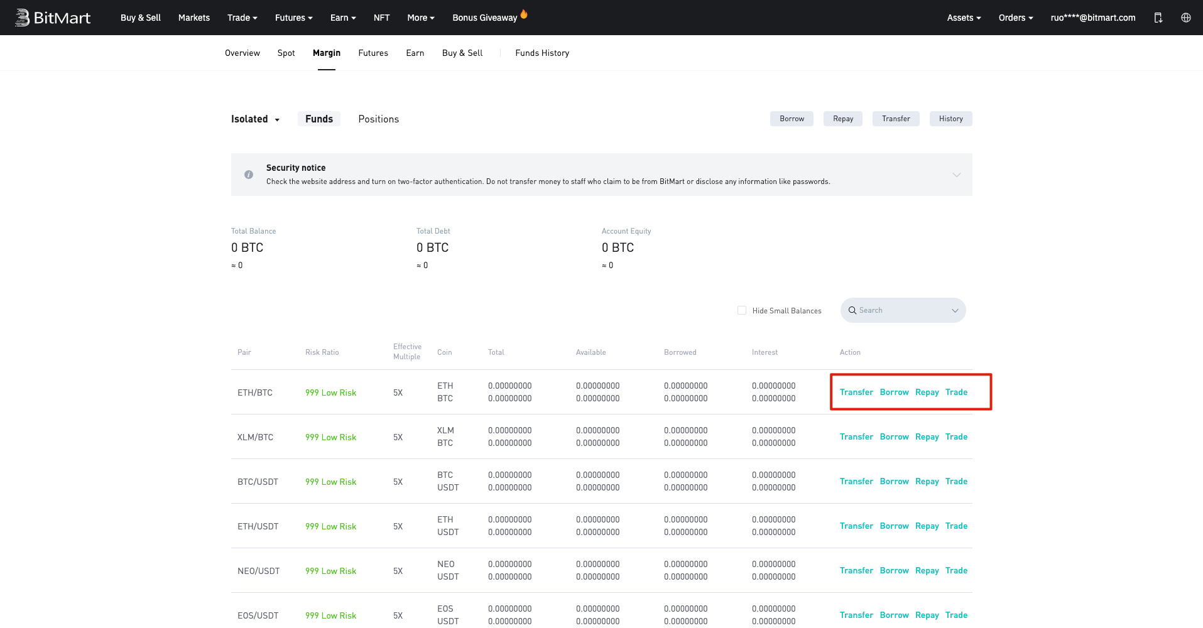The image size is (1203, 628).
Task: Switch to Buy & Sell assets tab
Action: 462,53
